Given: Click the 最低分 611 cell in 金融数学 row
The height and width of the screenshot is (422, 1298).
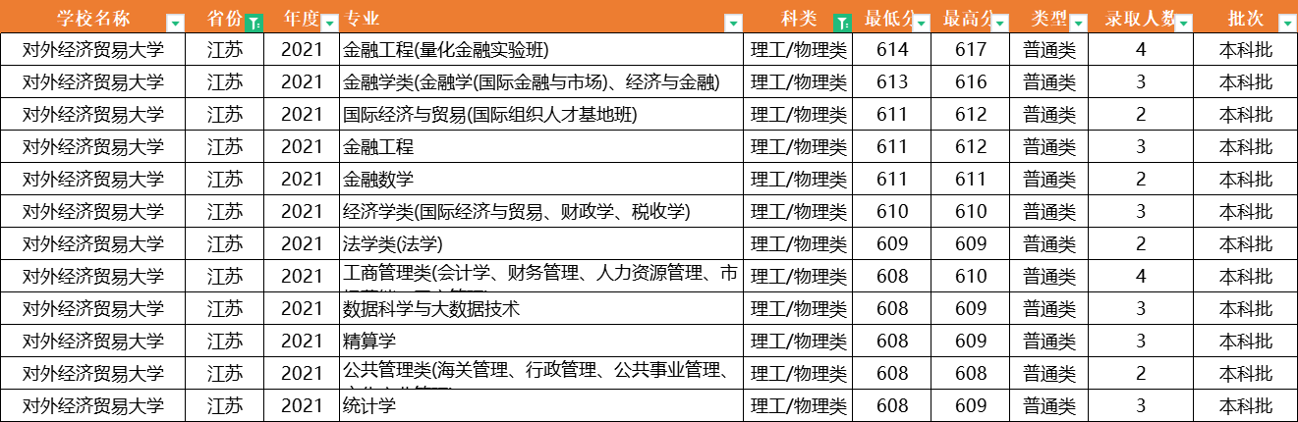Looking at the screenshot, I should pyautogui.click(x=892, y=180).
